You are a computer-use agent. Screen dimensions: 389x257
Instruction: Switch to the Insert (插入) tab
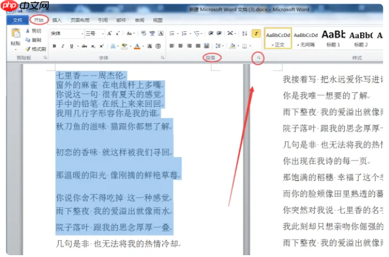pyautogui.click(x=57, y=20)
